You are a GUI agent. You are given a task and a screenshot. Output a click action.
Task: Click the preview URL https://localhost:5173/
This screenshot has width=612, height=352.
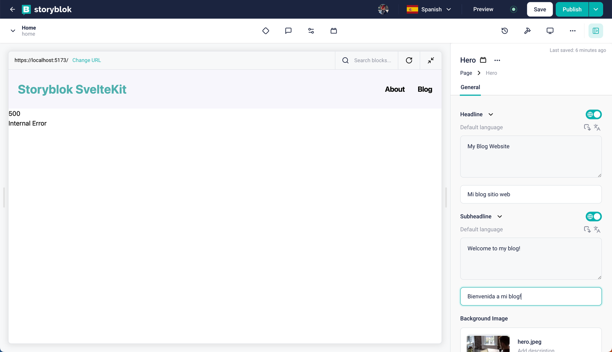pos(41,60)
